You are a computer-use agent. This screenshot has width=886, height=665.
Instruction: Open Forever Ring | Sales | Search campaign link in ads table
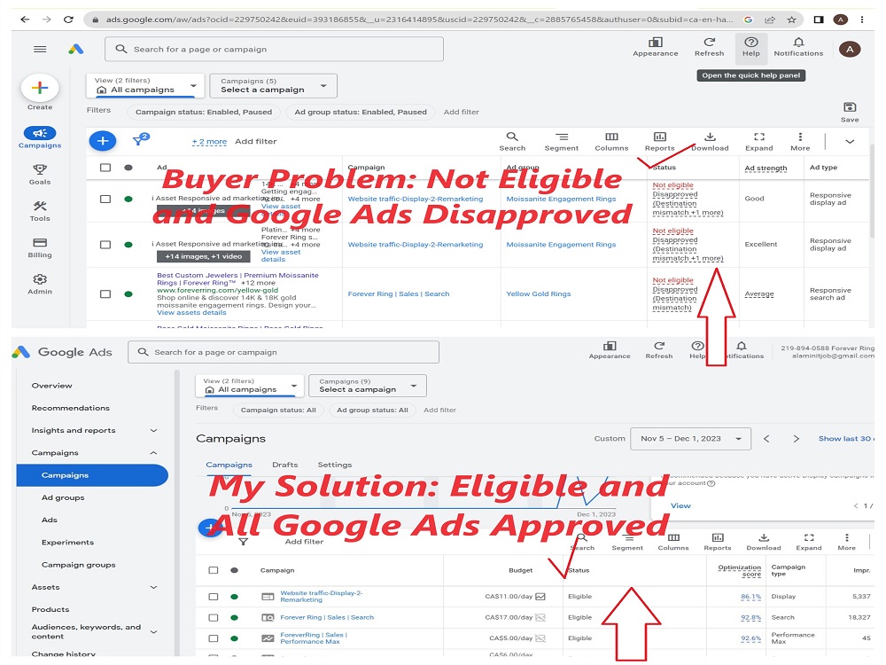[x=399, y=294]
